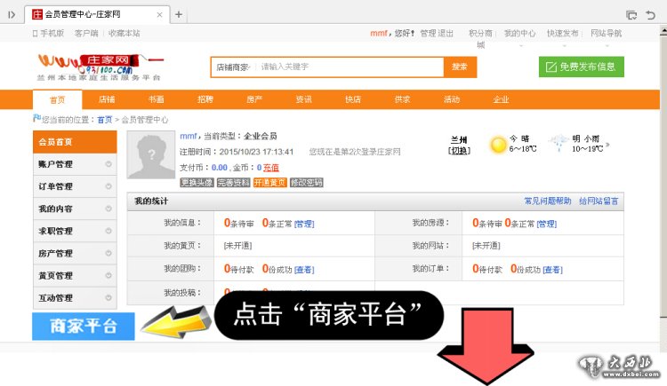
Task: Click the 充值 recharge link
Action: point(270,167)
